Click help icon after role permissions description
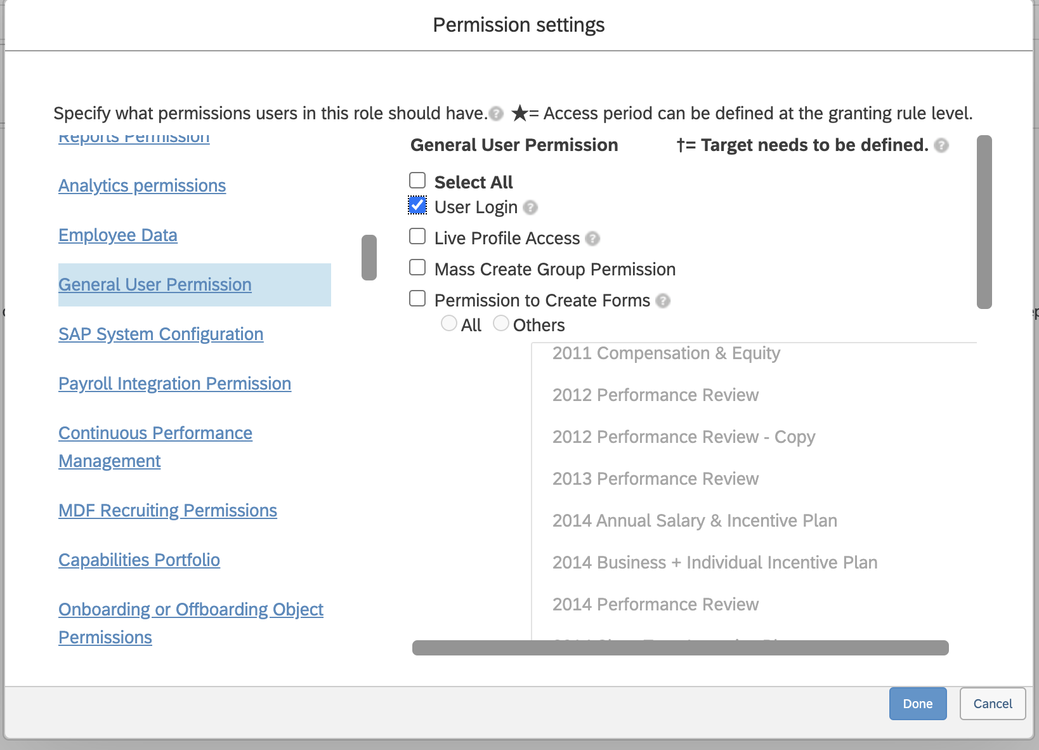This screenshot has height=750, width=1039. tap(497, 114)
